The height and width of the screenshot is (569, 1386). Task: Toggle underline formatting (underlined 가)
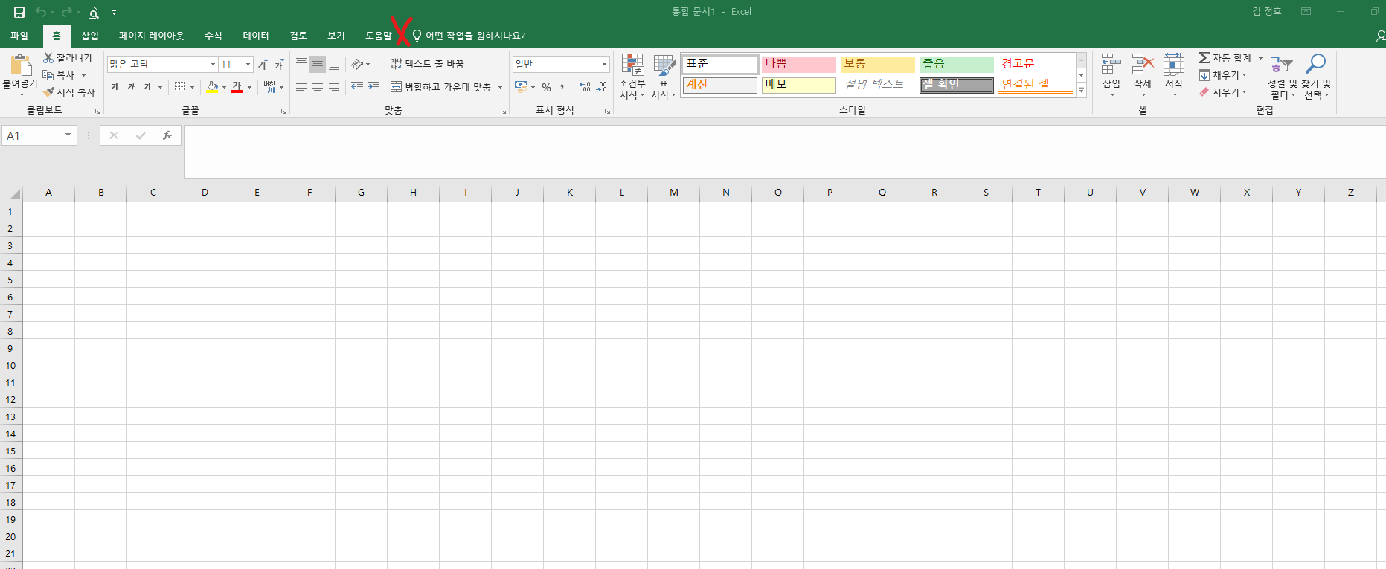pyautogui.click(x=147, y=87)
